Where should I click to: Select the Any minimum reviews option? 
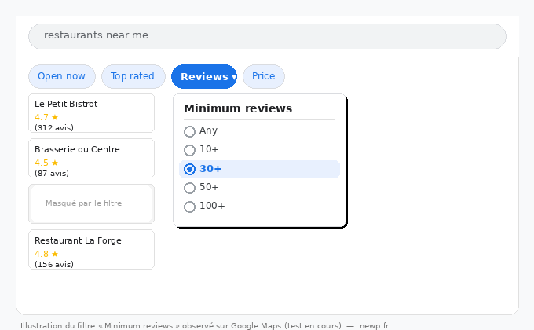click(189, 131)
